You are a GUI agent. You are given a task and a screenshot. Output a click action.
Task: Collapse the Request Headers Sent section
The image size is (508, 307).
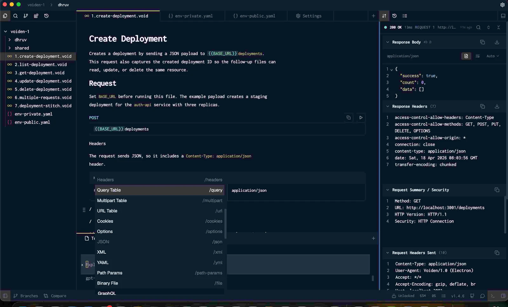387,253
